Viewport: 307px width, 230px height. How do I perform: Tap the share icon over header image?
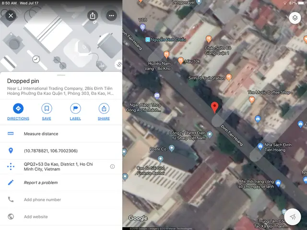(x=93, y=15)
